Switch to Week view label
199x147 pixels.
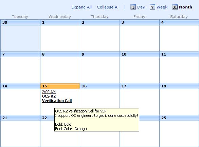tap(162, 7)
